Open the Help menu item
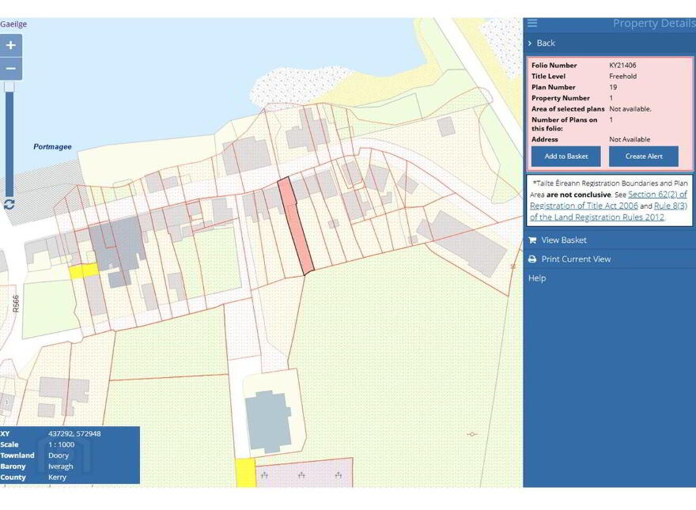The height and width of the screenshot is (510, 696). [537, 278]
